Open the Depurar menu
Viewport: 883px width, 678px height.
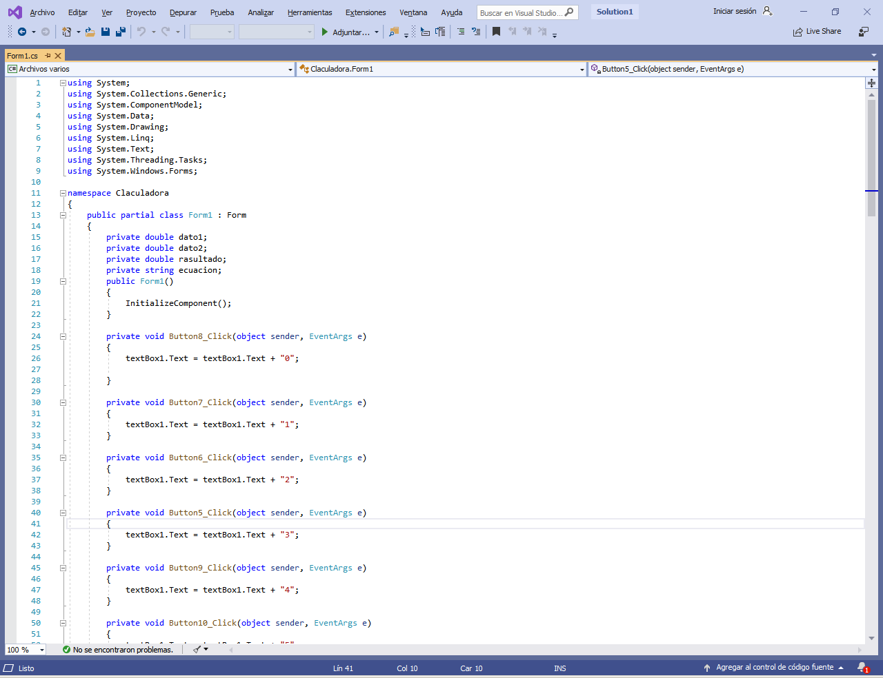tap(183, 12)
